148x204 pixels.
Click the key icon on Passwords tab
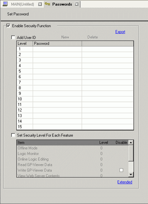(47, 4)
